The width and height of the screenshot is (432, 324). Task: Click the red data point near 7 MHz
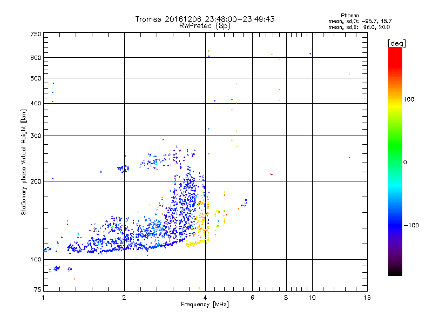pos(272,174)
